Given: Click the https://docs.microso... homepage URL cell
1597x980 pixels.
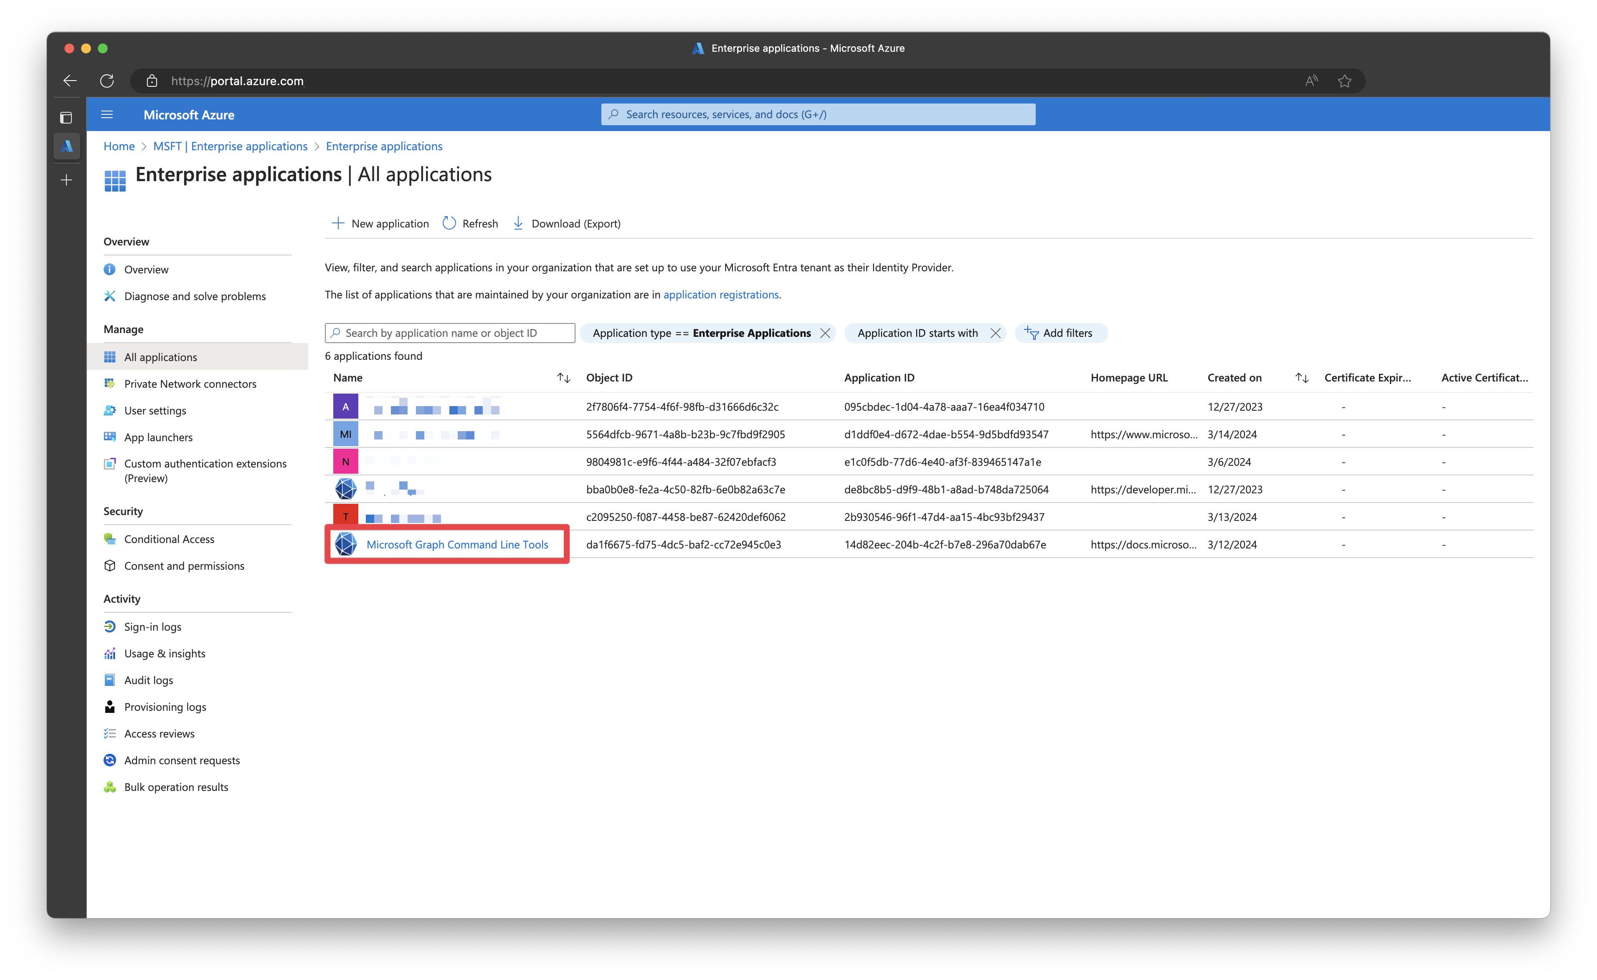Looking at the screenshot, I should pos(1143,544).
